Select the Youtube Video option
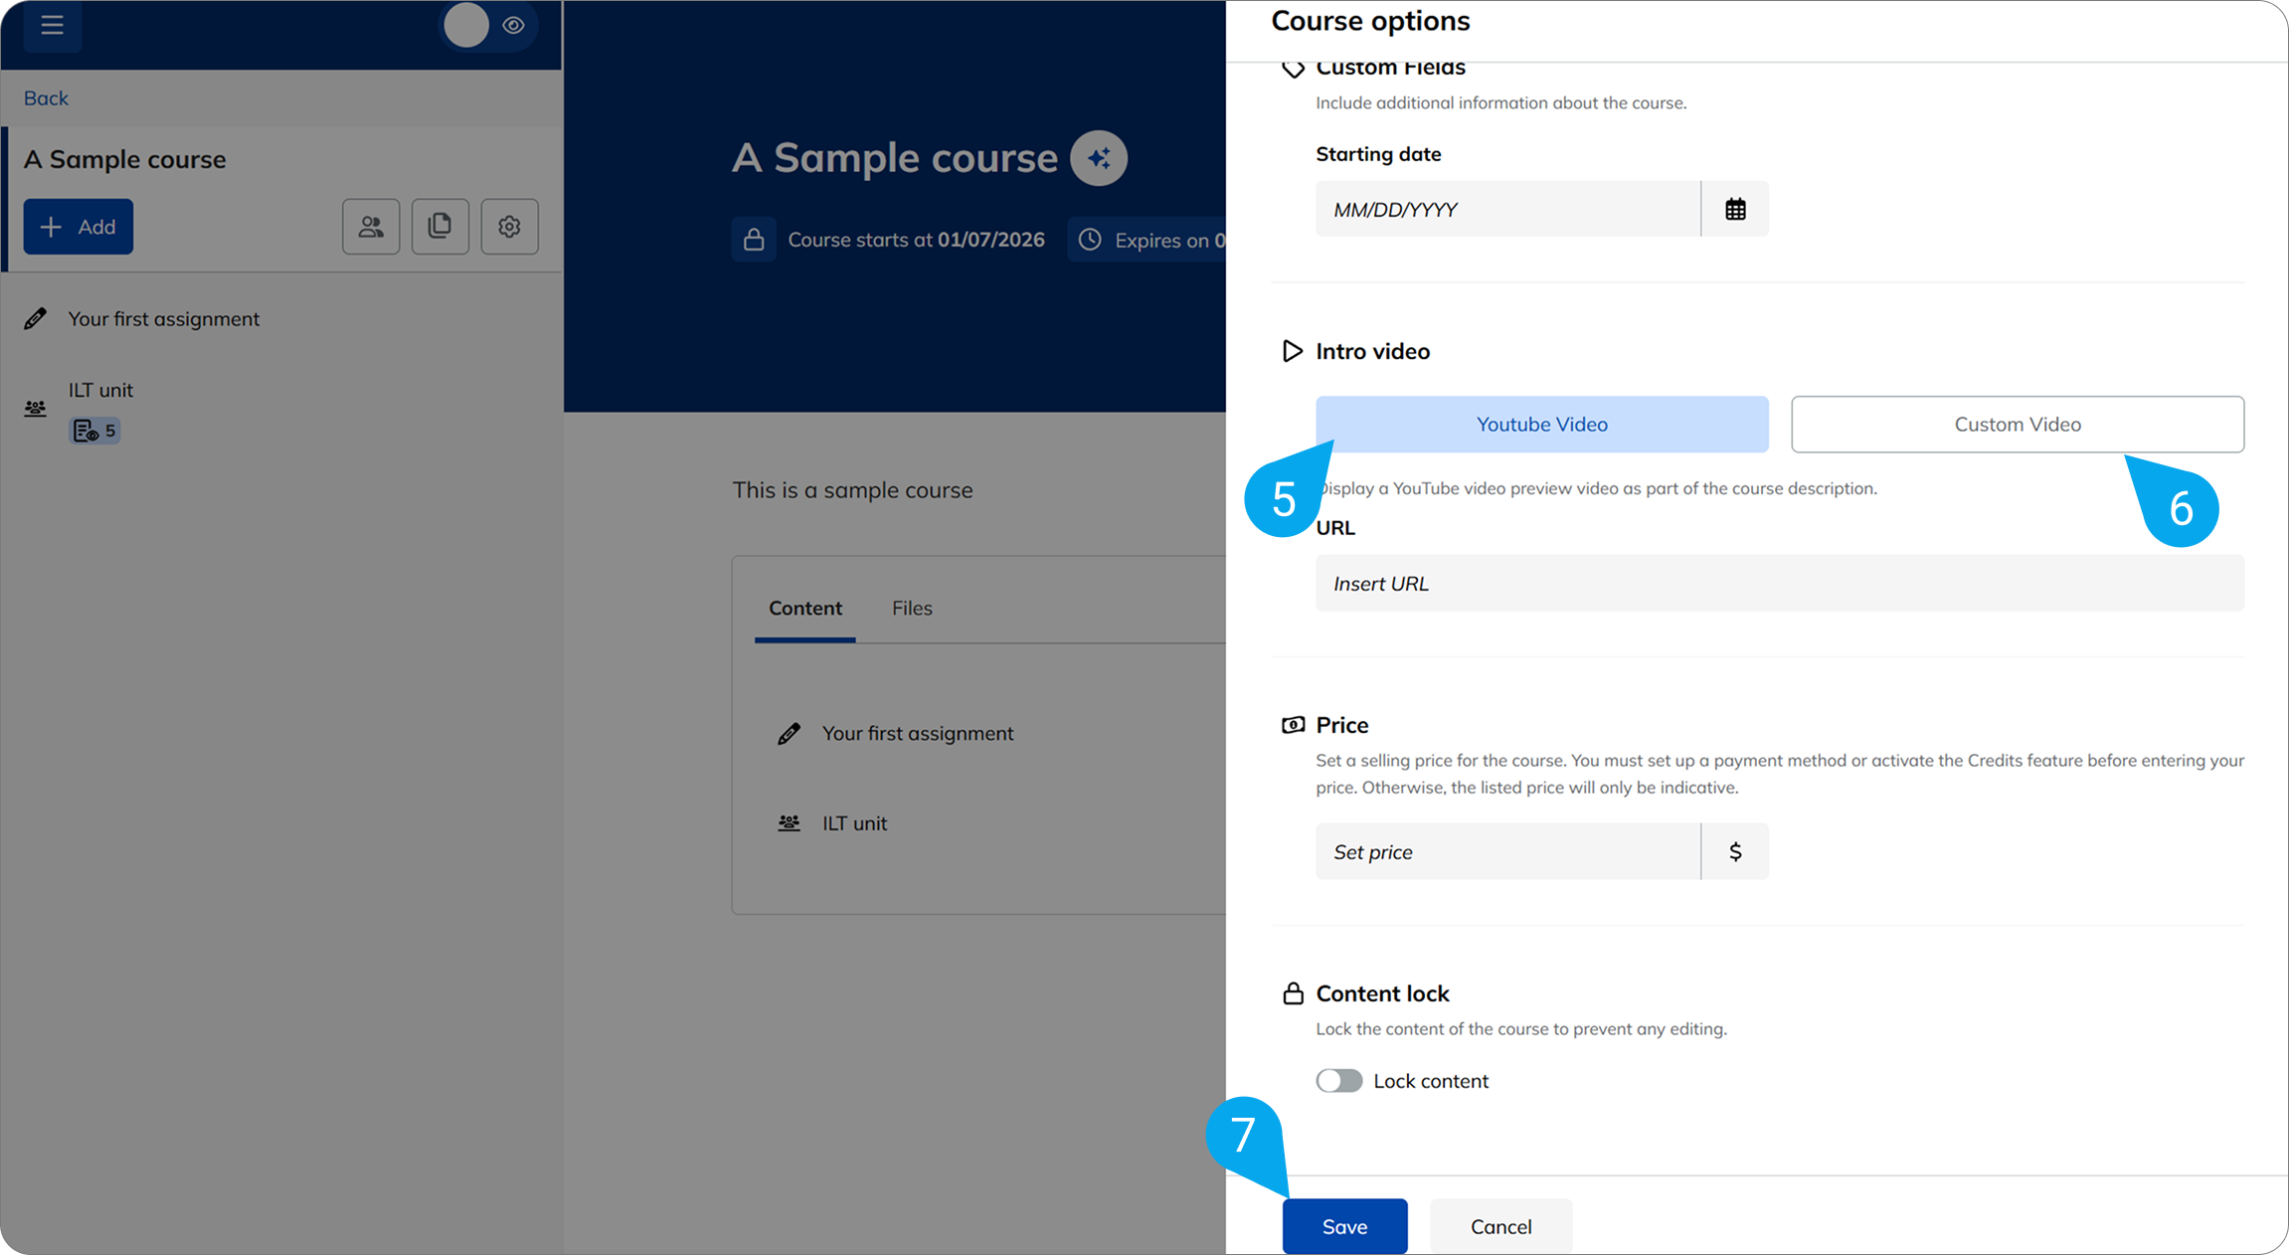2289x1255 pixels. point(1541,425)
